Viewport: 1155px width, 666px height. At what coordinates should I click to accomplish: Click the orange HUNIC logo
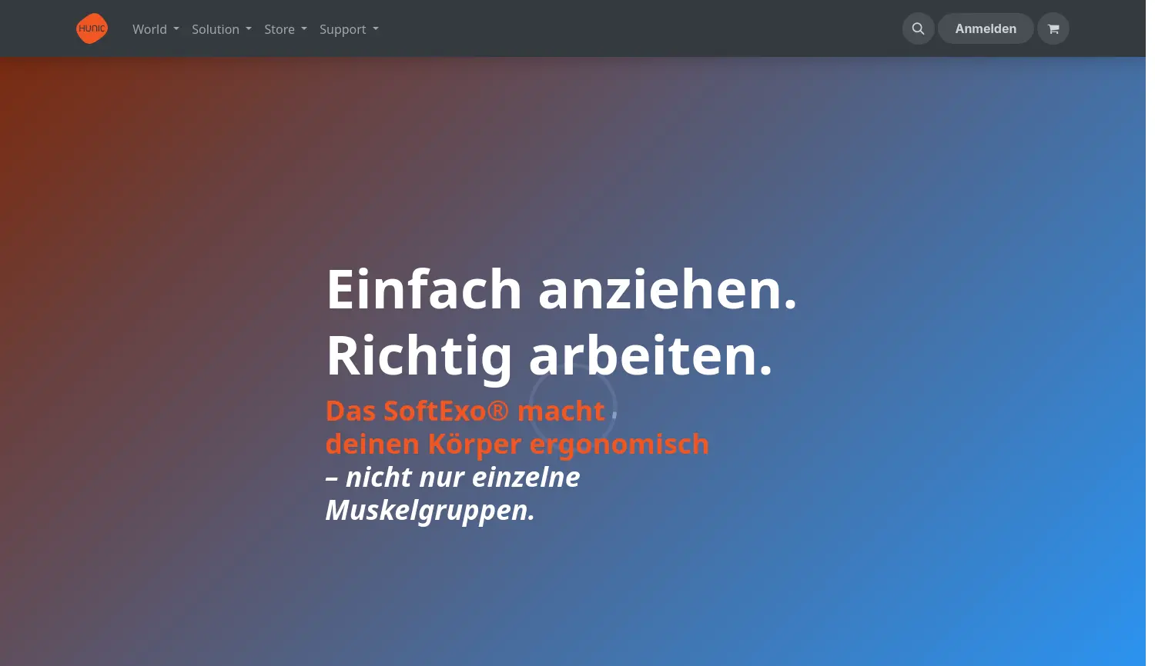click(92, 28)
